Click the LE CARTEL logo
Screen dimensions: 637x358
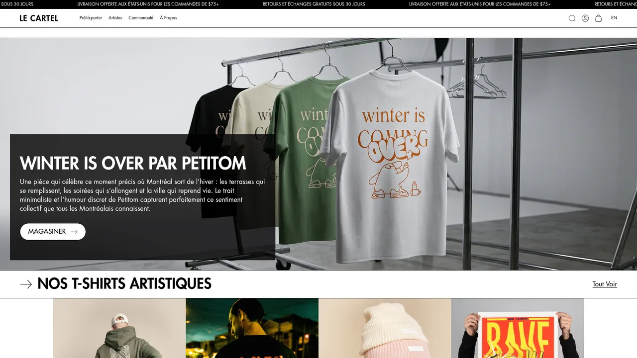(x=39, y=18)
